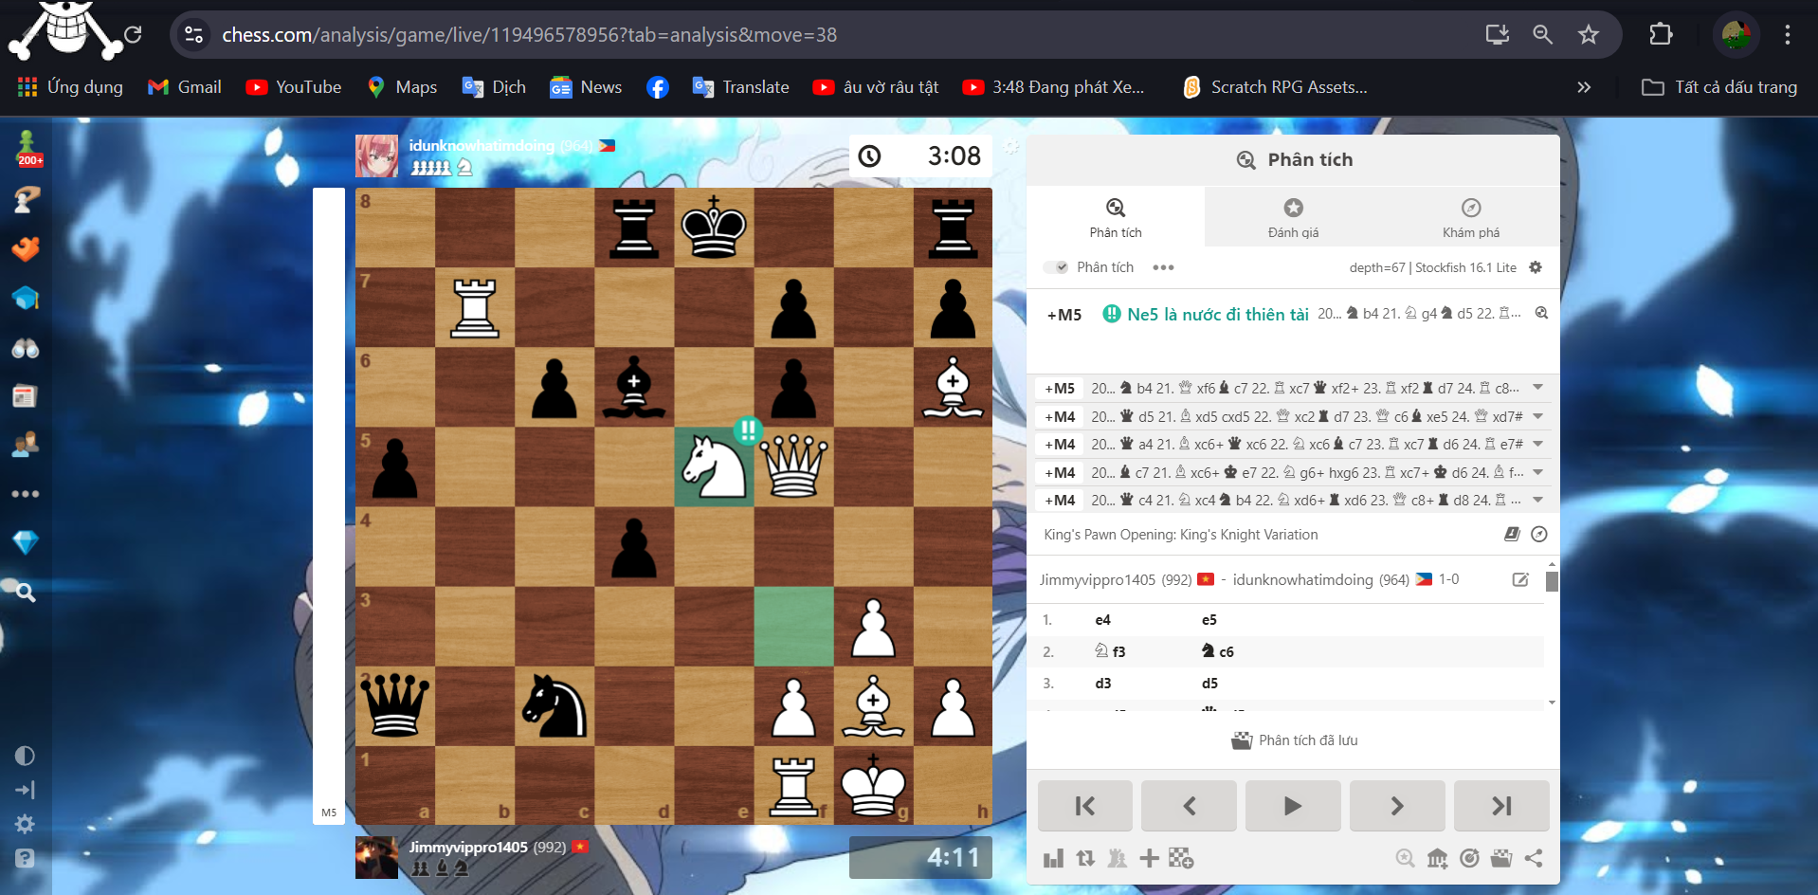Open Watch from the binoculars icon
This screenshot has height=895, width=1818.
point(26,348)
